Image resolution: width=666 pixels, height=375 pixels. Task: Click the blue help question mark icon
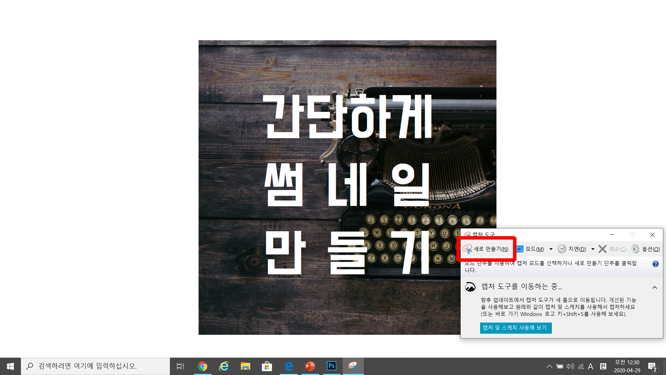(x=655, y=264)
